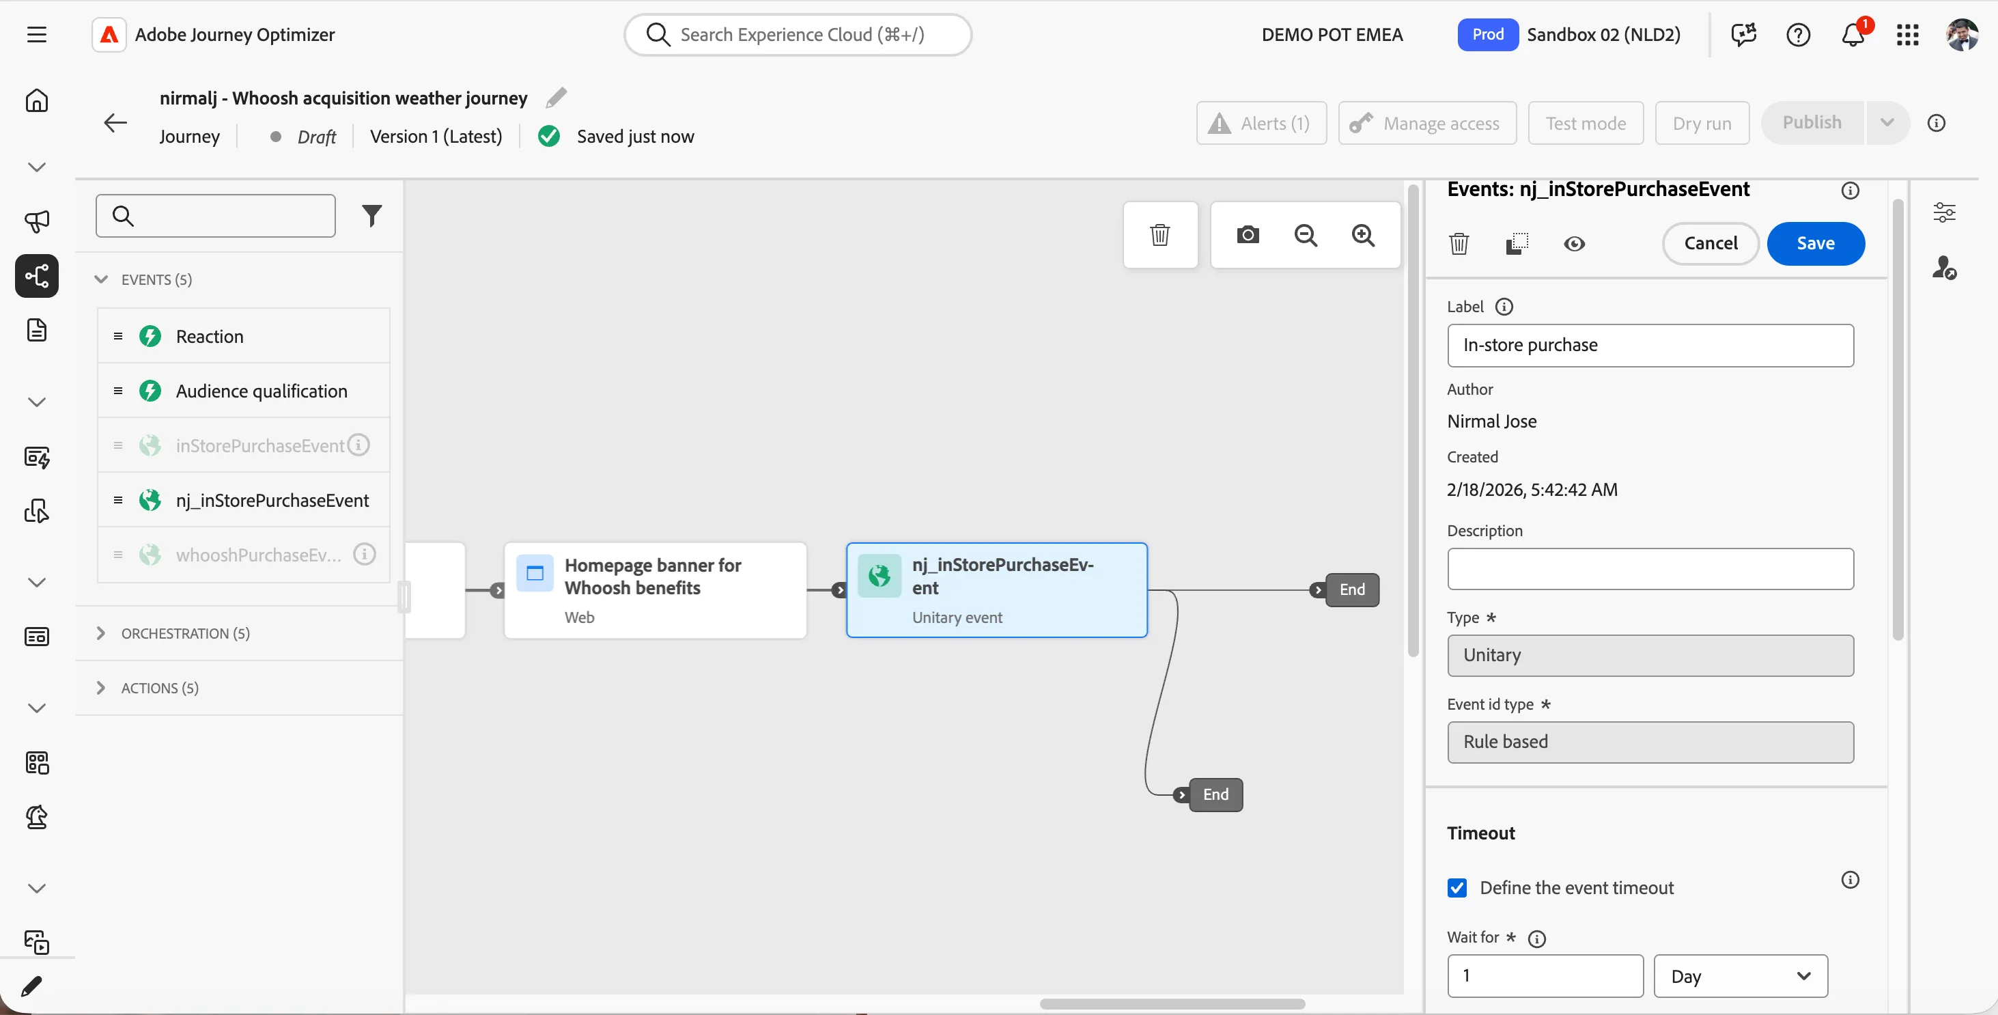Click the info icon next to Publish

(1936, 123)
